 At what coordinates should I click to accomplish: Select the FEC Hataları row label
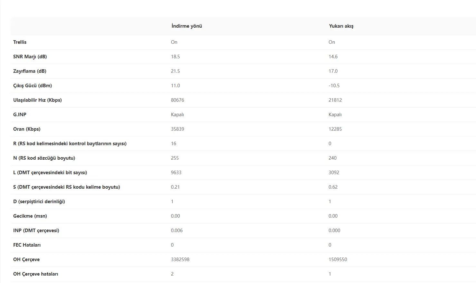coord(27,245)
